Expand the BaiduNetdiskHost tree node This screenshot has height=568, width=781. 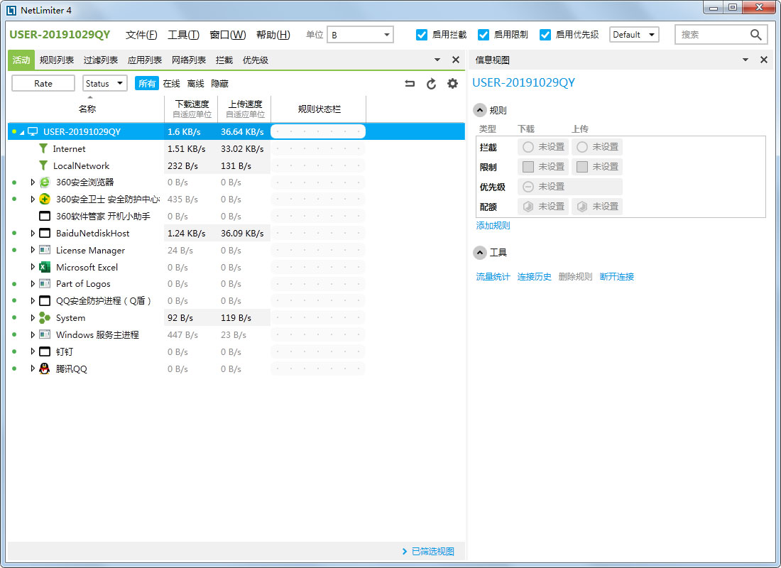click(x=33, y=234)
